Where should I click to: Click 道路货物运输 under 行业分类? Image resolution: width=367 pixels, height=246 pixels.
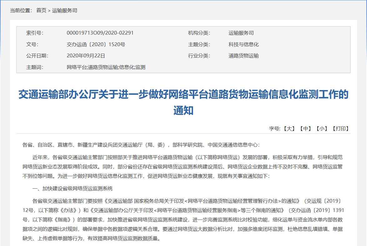pyautogui.click(x=244, y=56)
